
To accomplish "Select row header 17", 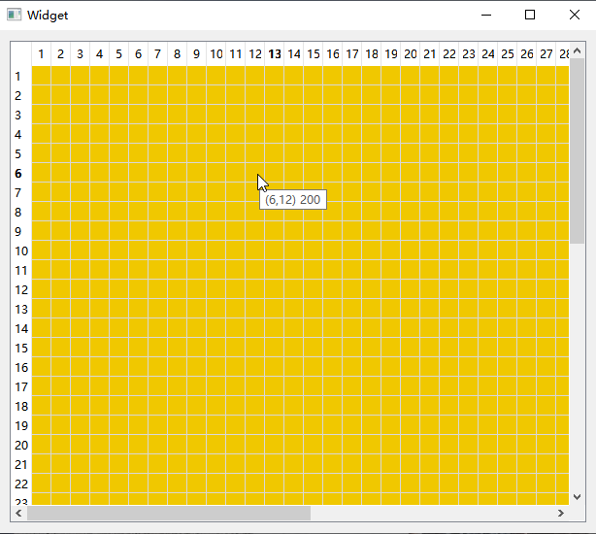I will tap(21, 386).
